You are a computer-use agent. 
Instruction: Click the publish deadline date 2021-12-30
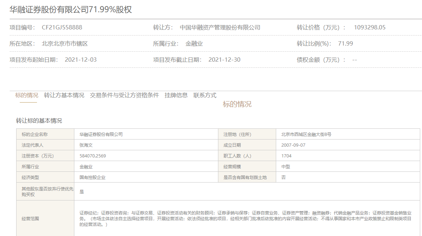point(224,60)
